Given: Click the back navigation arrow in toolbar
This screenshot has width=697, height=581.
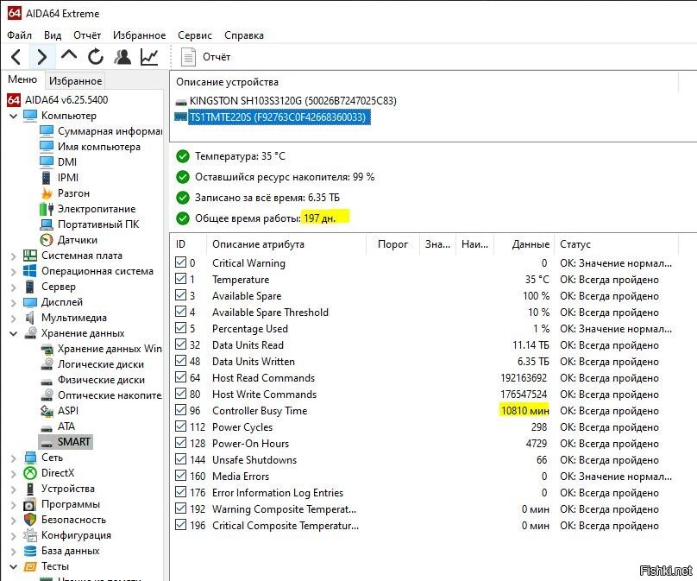Looking at the screenshot, I should click(16, 57).
